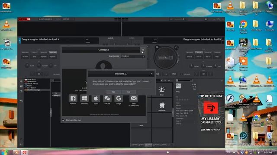Click the right deck jog wheel platter
The width and height of the screenshot is (277, 155).
tap(165, 57)
